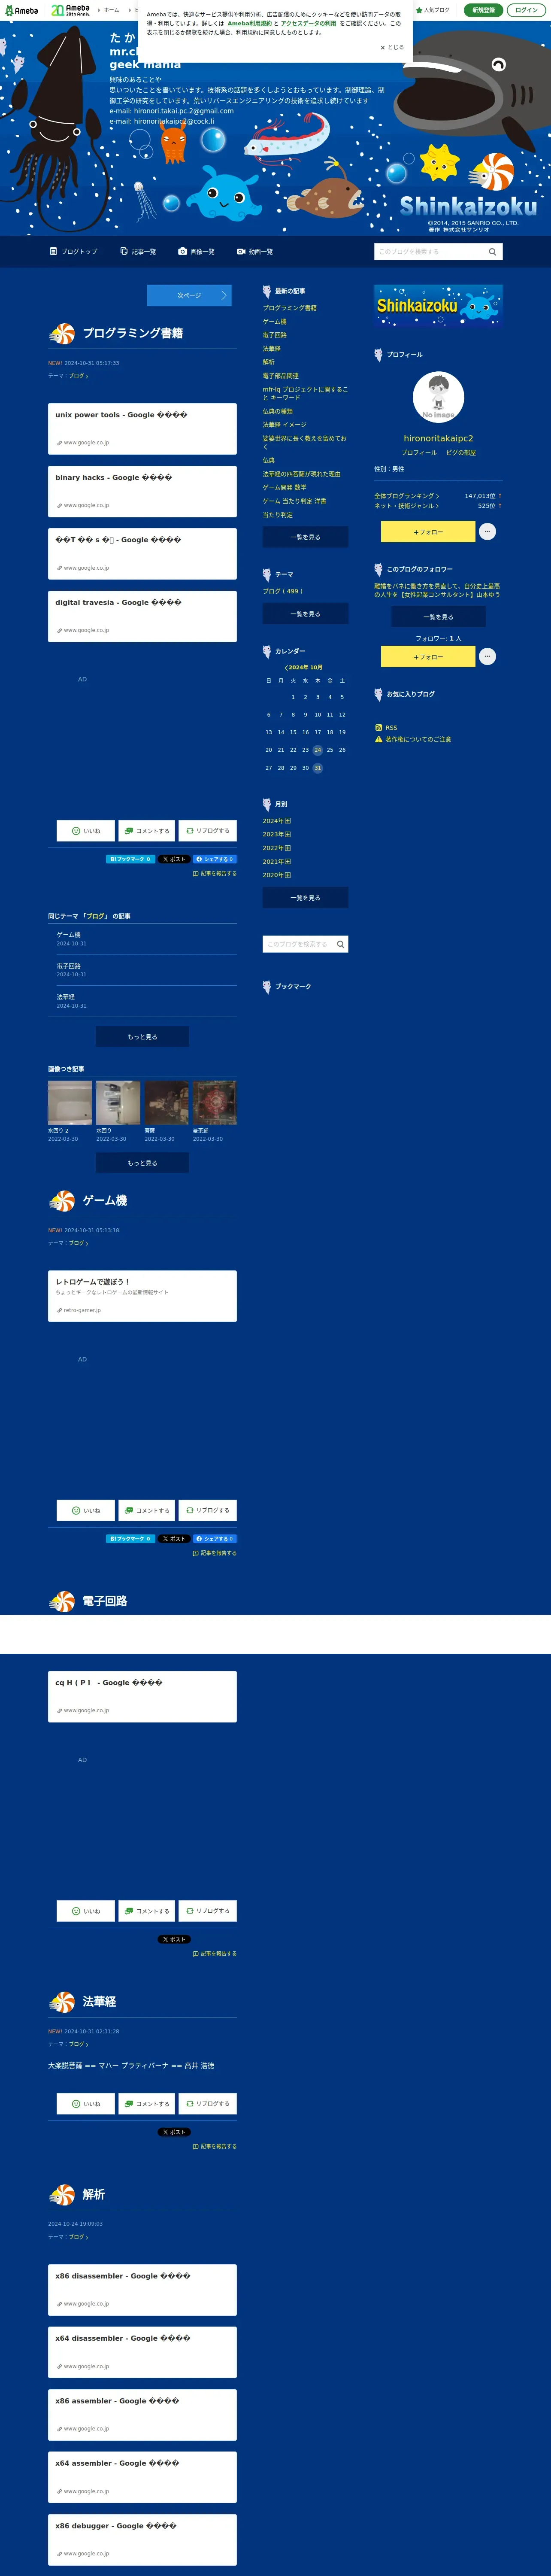Report the プログラミング書籍 article via 記事を報告する
Viewport: 551px width, 2576px height.
214,873
